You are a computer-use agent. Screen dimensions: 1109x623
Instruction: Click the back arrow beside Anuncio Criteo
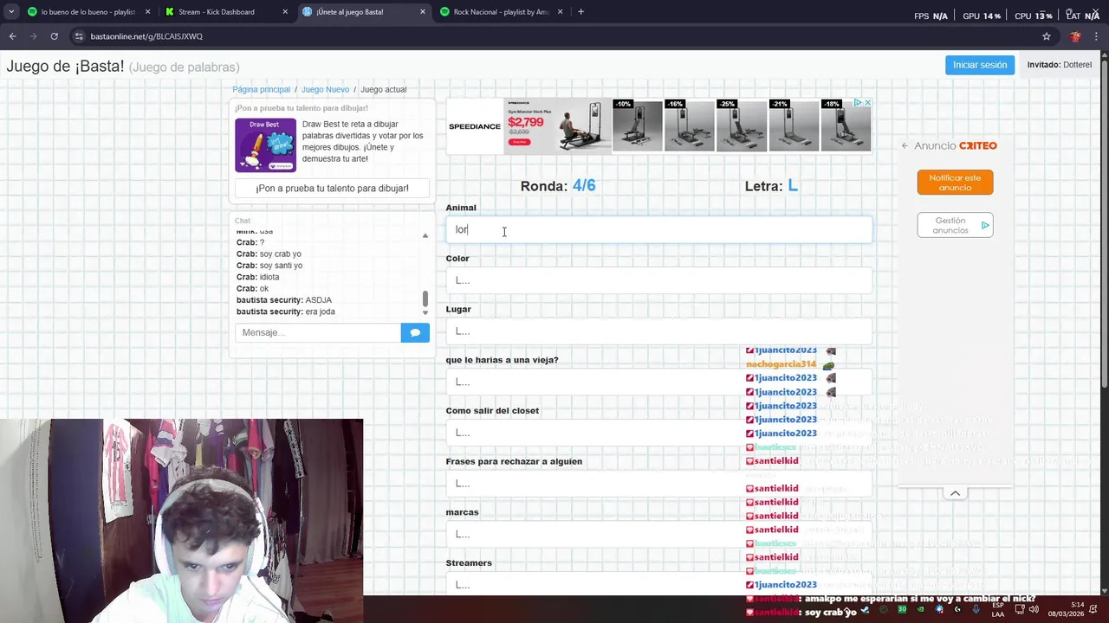(x=905, y=145)
